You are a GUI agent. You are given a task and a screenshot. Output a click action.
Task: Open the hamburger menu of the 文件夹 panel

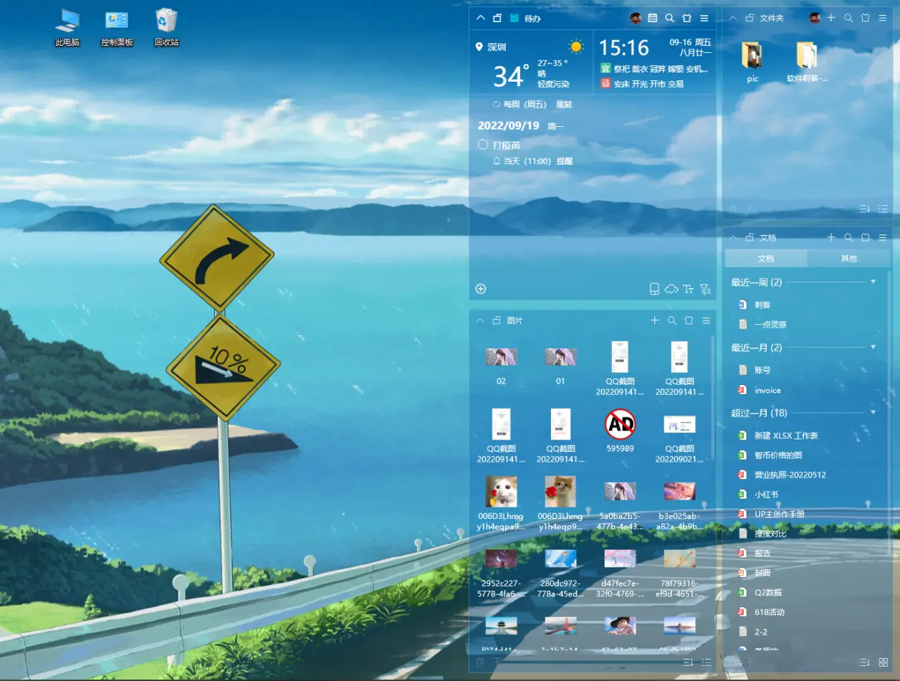pos(883,18)
